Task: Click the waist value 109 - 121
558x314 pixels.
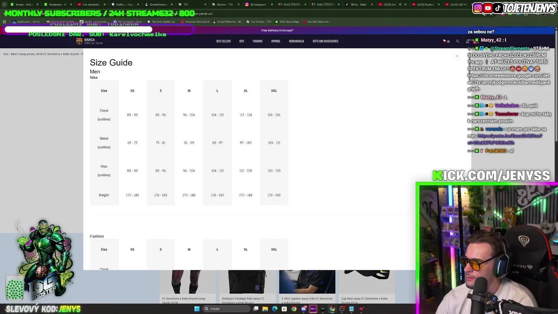Action: click(x=274, y=143)
